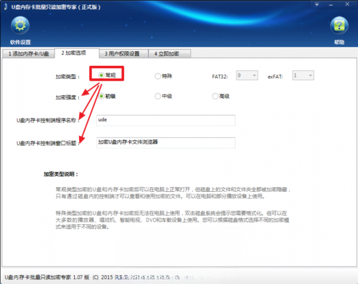The width and height of the screenshot is (358, 284).
Task: Click the 帮助 caption text
Action: [339, 42]
